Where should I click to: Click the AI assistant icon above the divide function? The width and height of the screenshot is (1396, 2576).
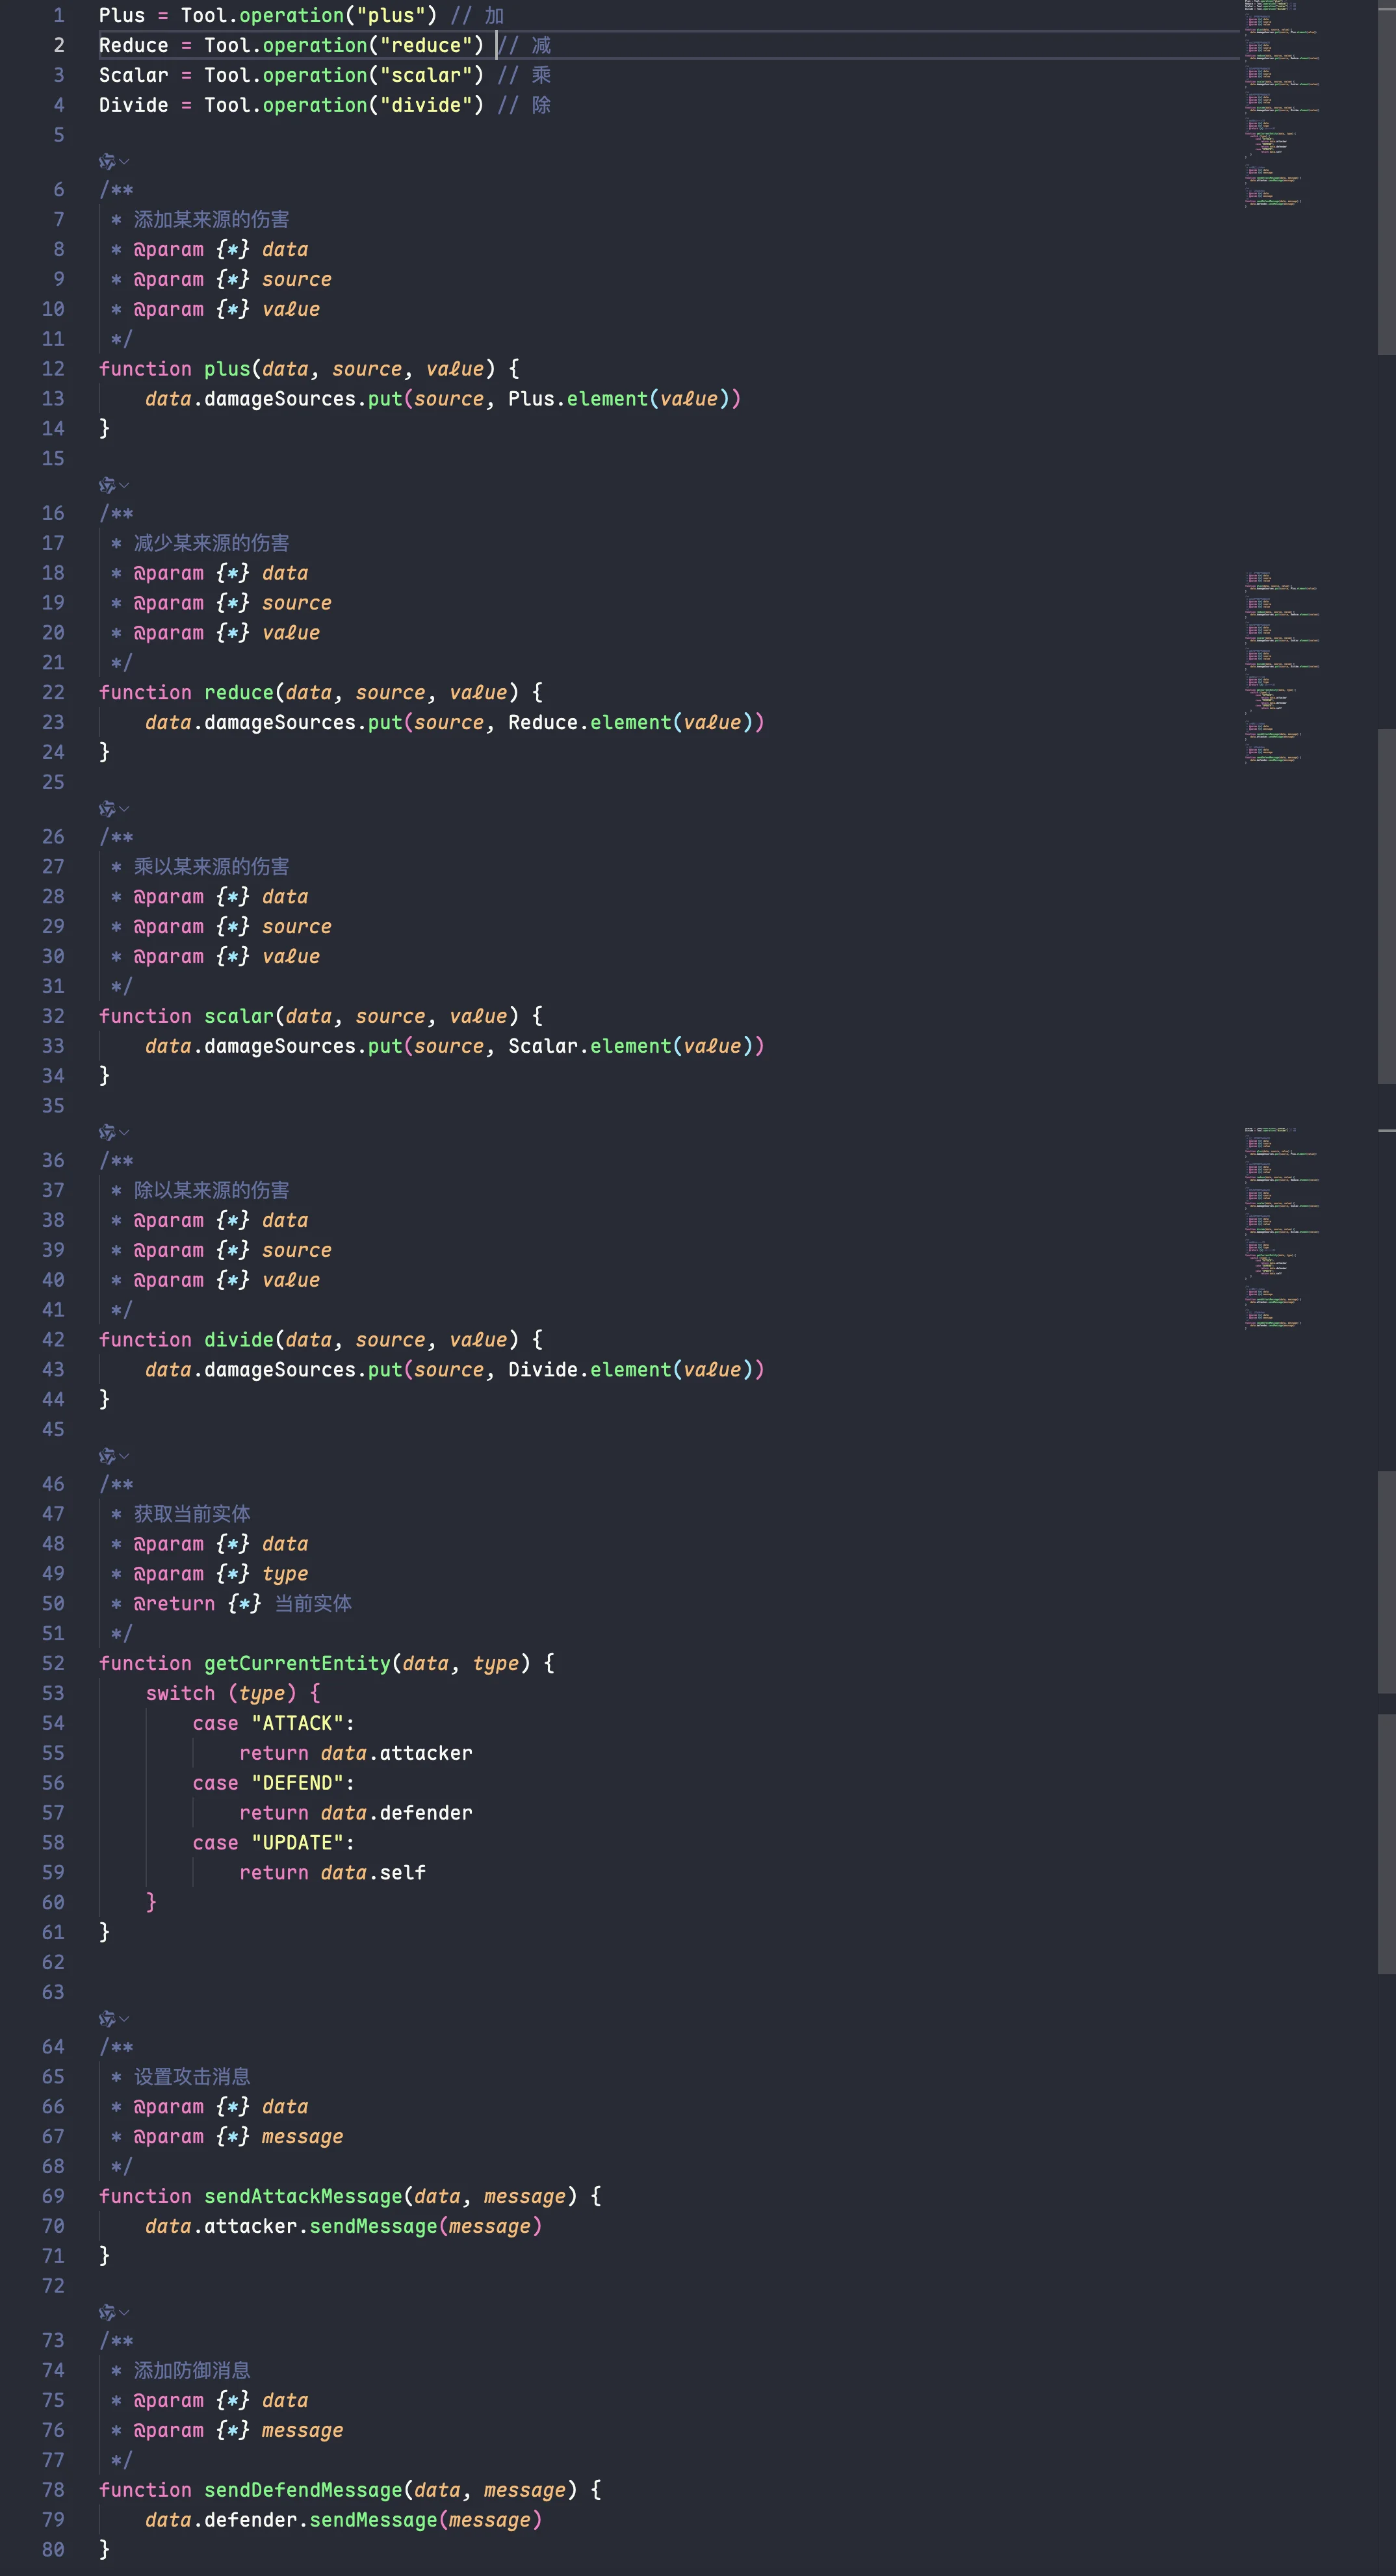coord(106,1132)
